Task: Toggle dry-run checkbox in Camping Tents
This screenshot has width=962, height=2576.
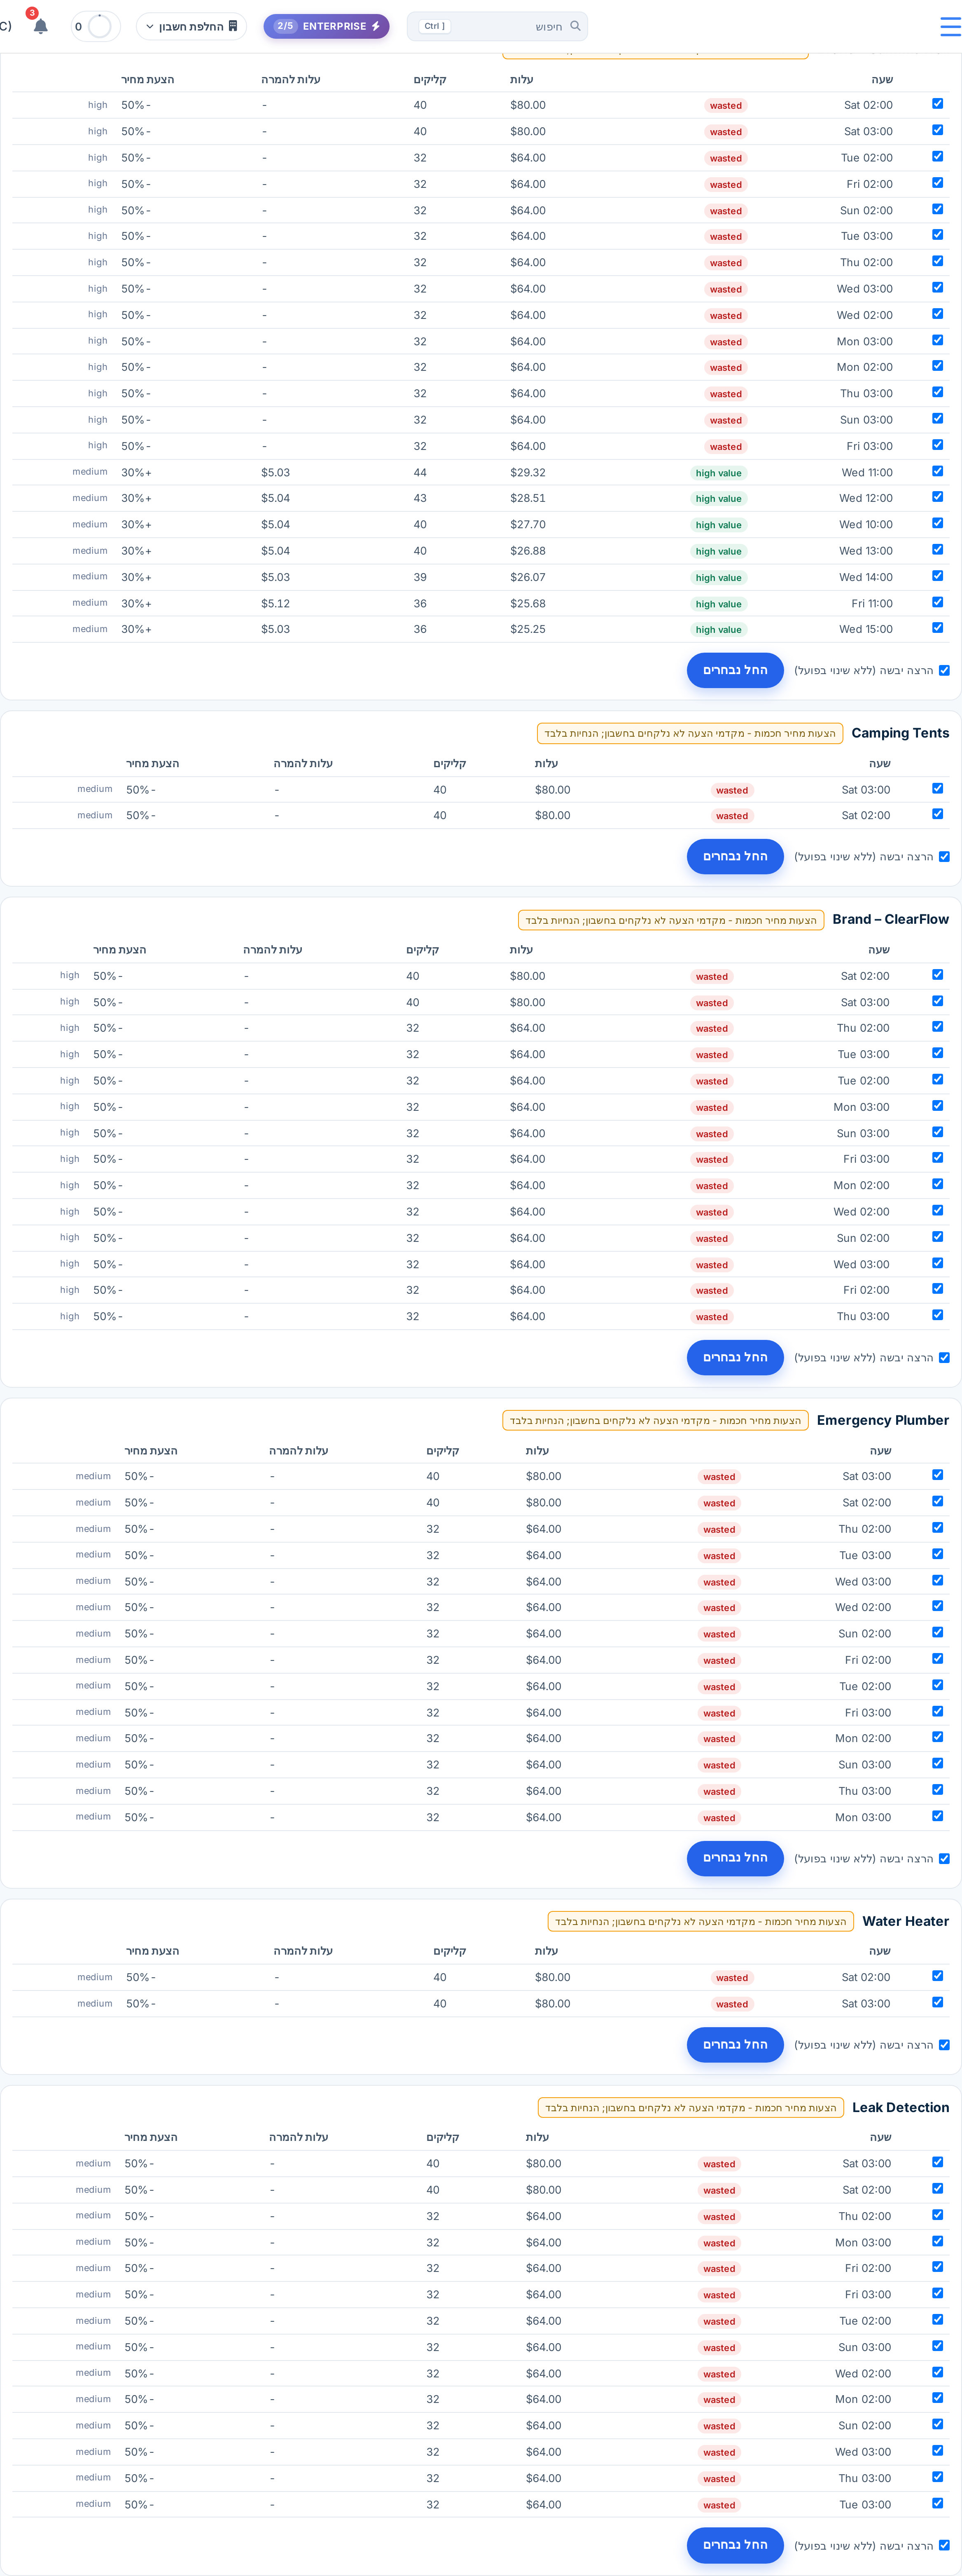Action: [x=944, y=857]
